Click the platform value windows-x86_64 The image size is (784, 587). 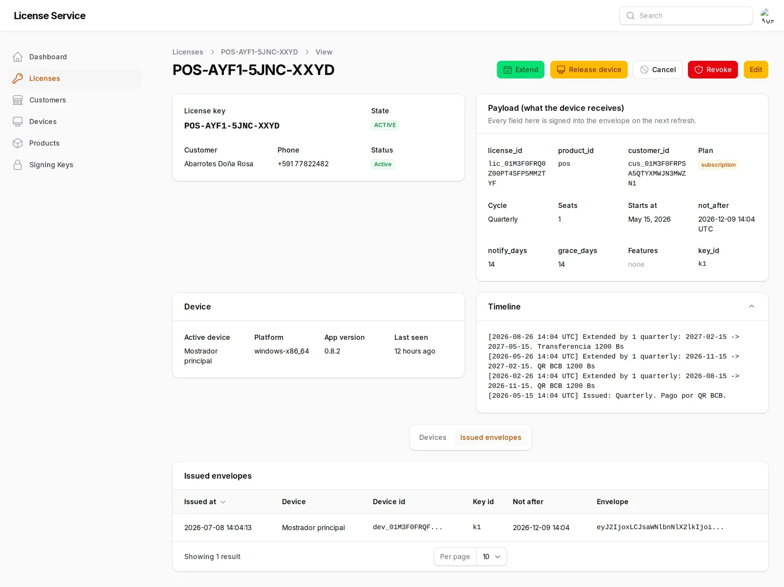[281, 351]
